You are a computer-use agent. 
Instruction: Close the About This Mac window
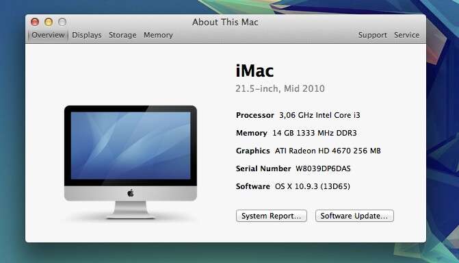35,22
